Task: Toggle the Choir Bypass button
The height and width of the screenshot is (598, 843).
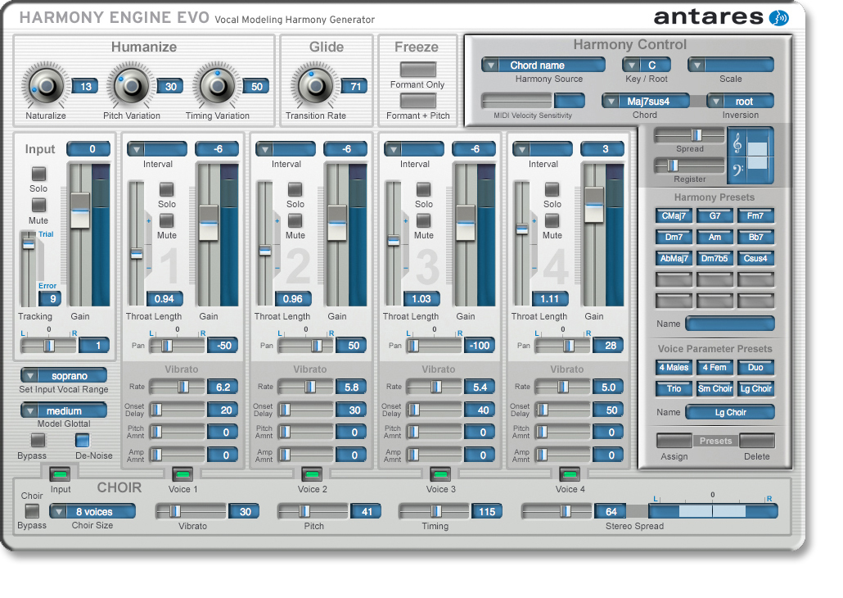Action: (32, 511)
